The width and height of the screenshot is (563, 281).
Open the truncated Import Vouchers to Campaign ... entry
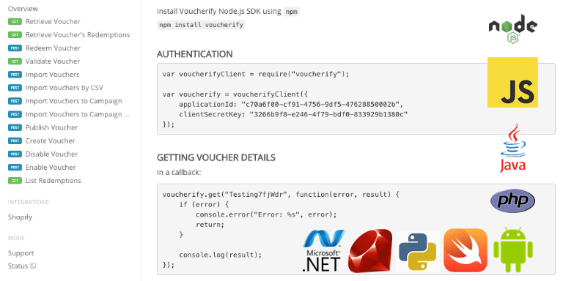pos(77,114)
